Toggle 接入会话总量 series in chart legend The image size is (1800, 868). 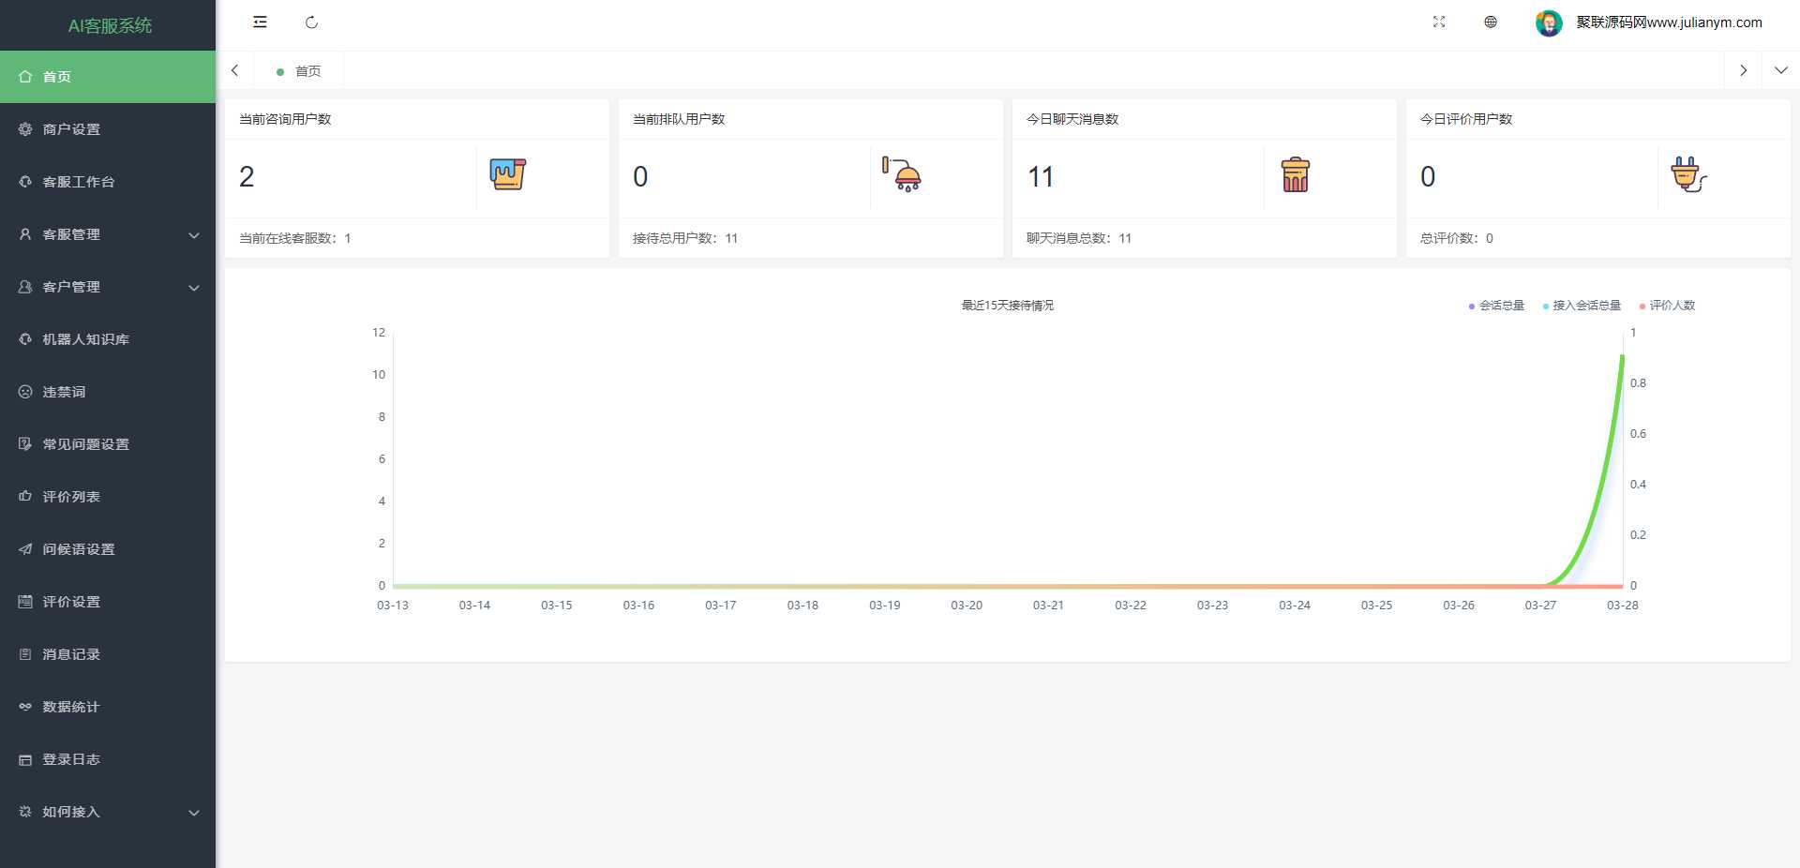1582,306
